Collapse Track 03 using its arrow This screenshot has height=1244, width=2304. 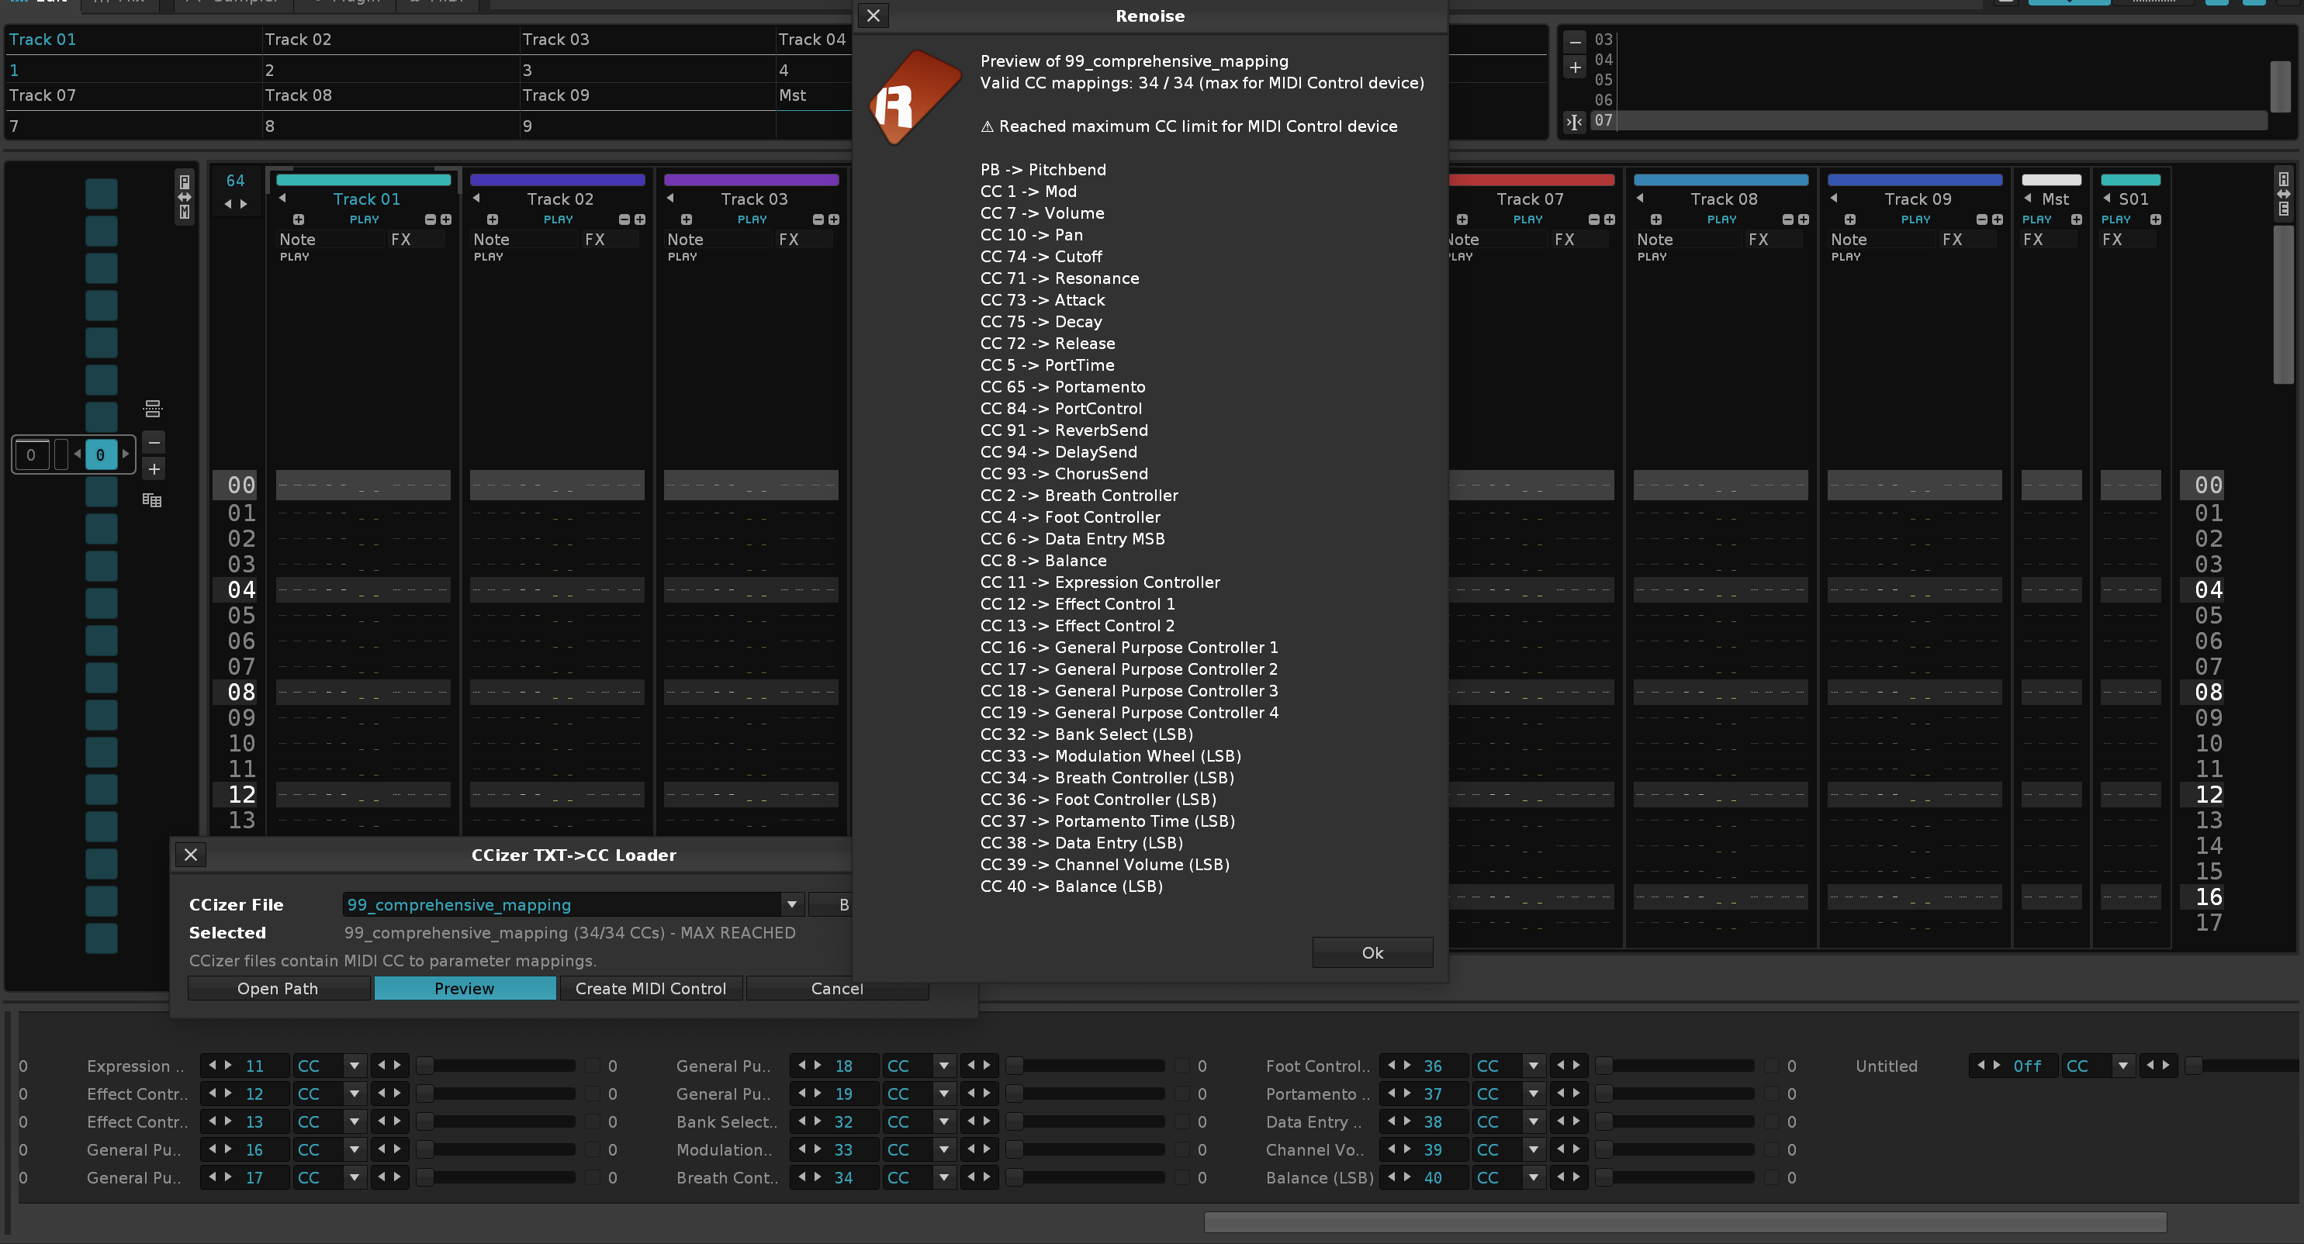(670, 199)
